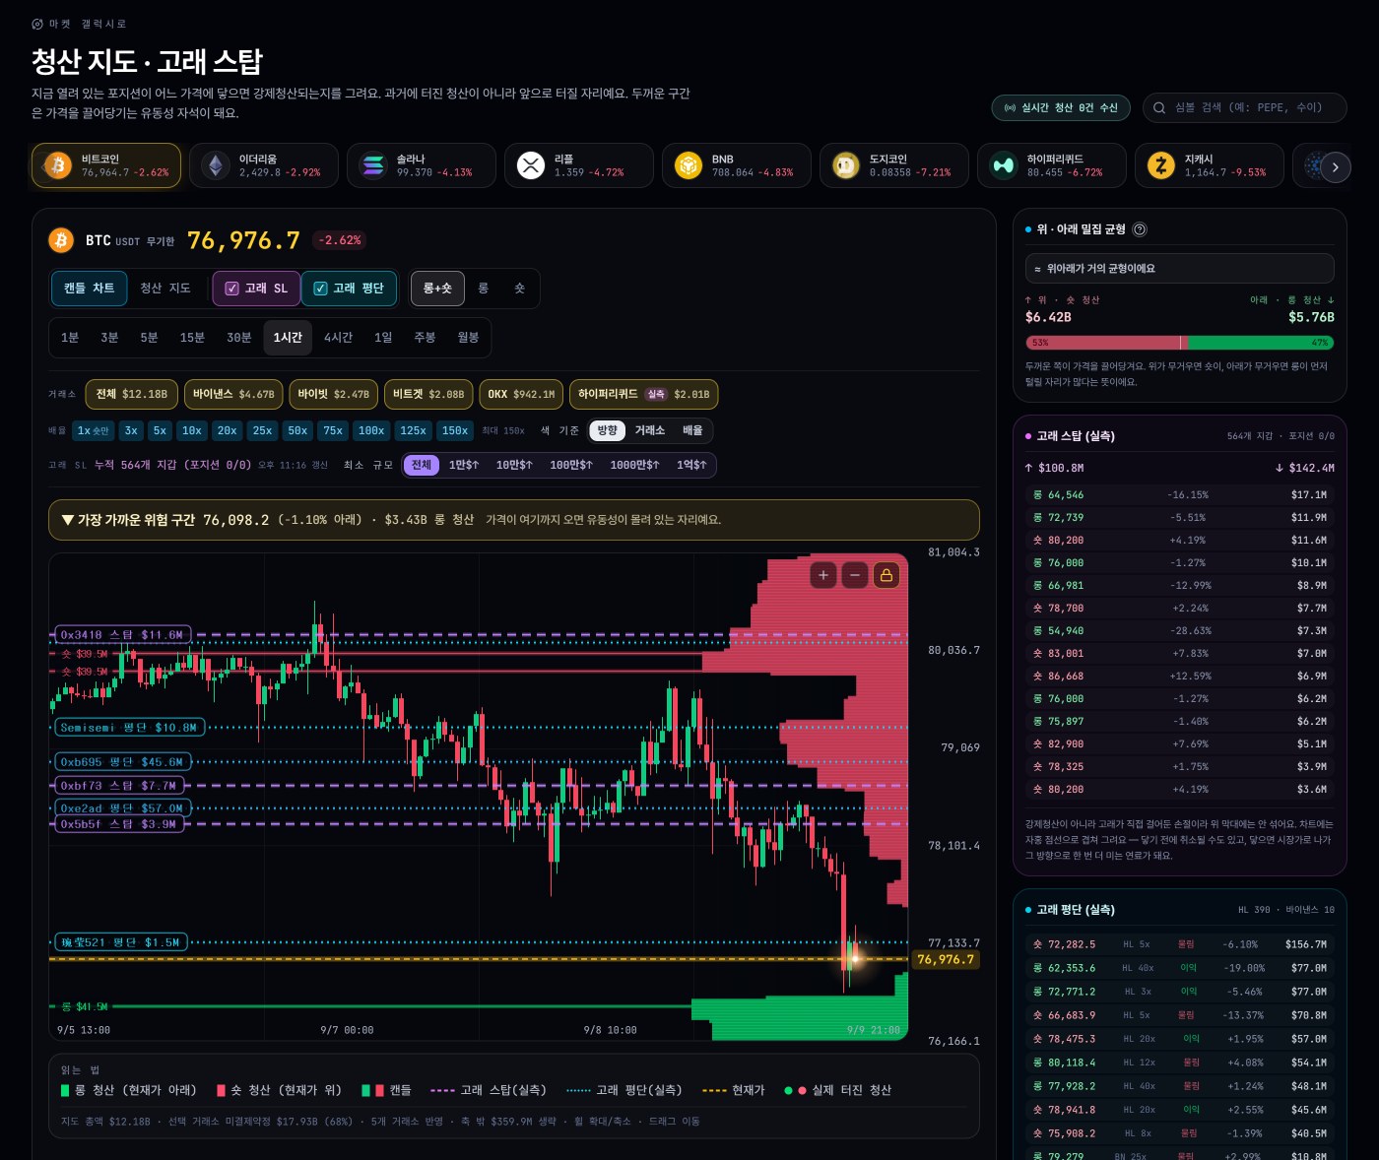The height and width of the screenshot is (1160, 1379).
Task: Click the 마켓 icon in the breadcrumb
Action: pos(37,24)
